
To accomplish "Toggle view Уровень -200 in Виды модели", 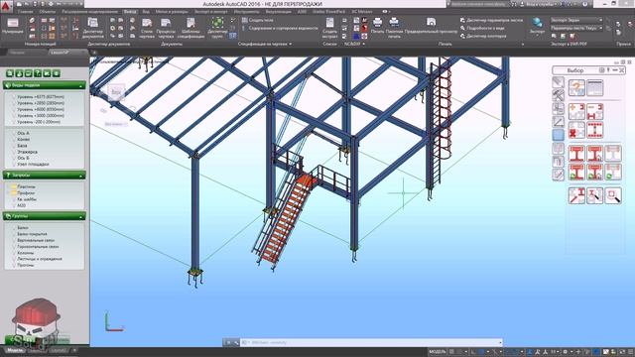I will coord(39,121).
